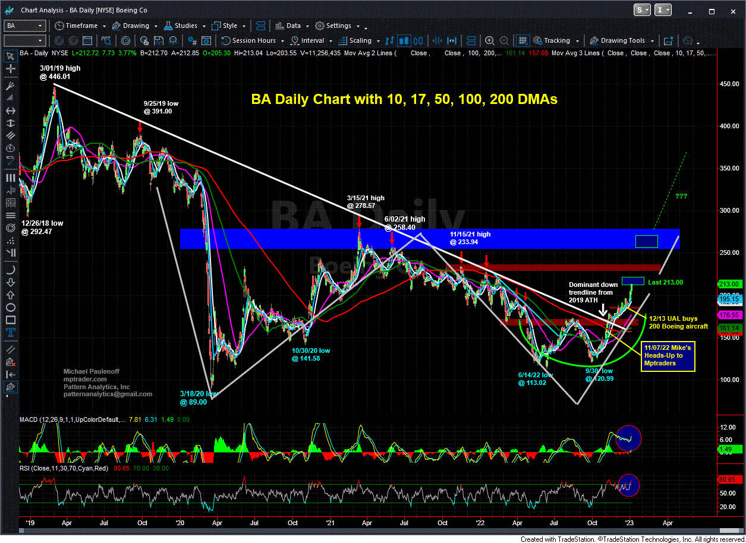Select the Andrews Pitchfork drawing tool
Image resolution: width=746 pixels, height=543 pixels.
11,86
